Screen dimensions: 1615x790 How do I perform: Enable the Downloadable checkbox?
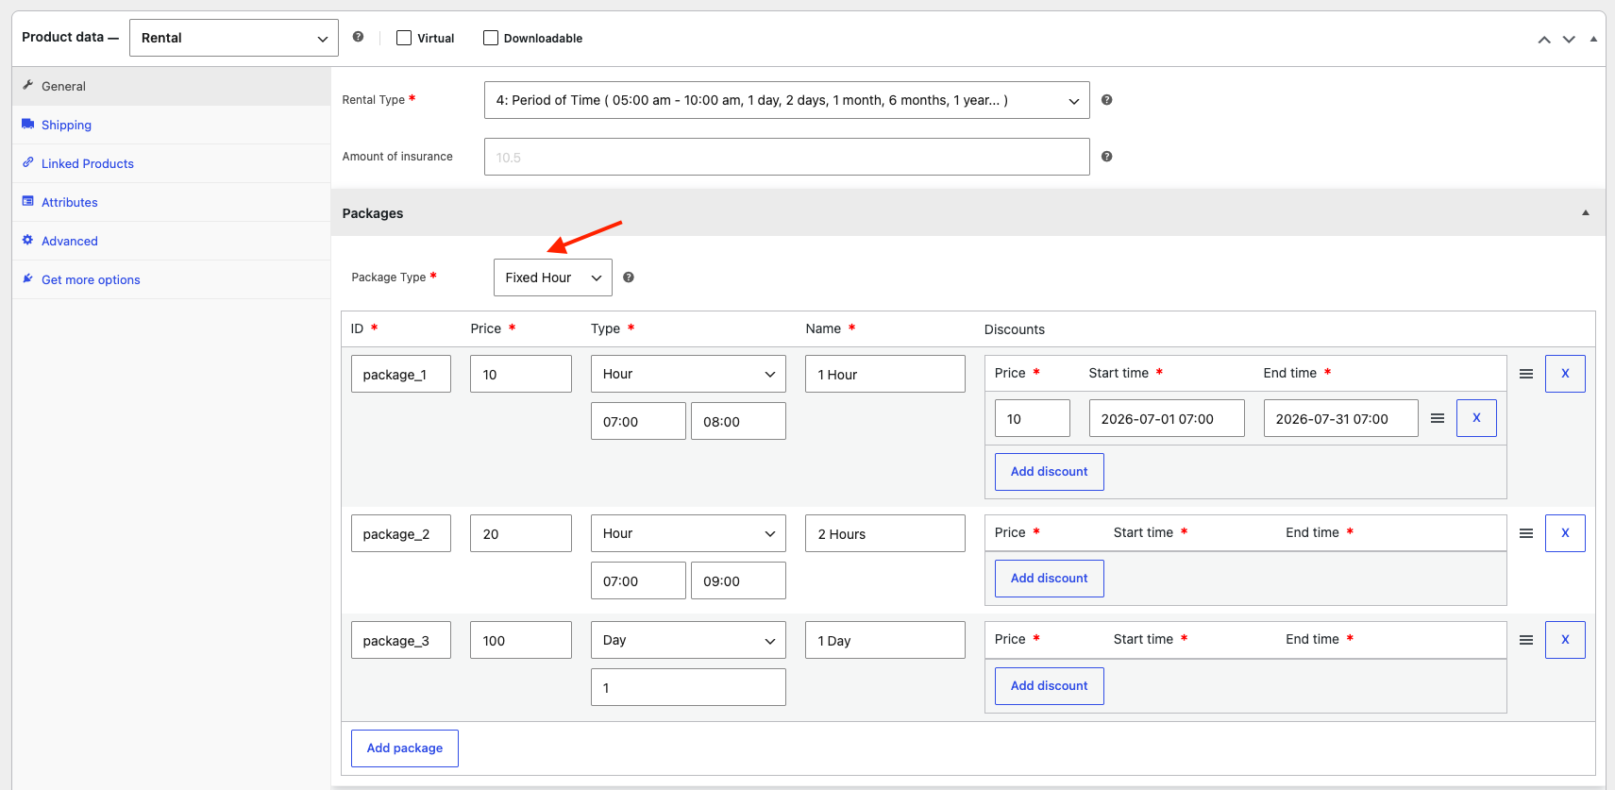click(x=491, y=38)
